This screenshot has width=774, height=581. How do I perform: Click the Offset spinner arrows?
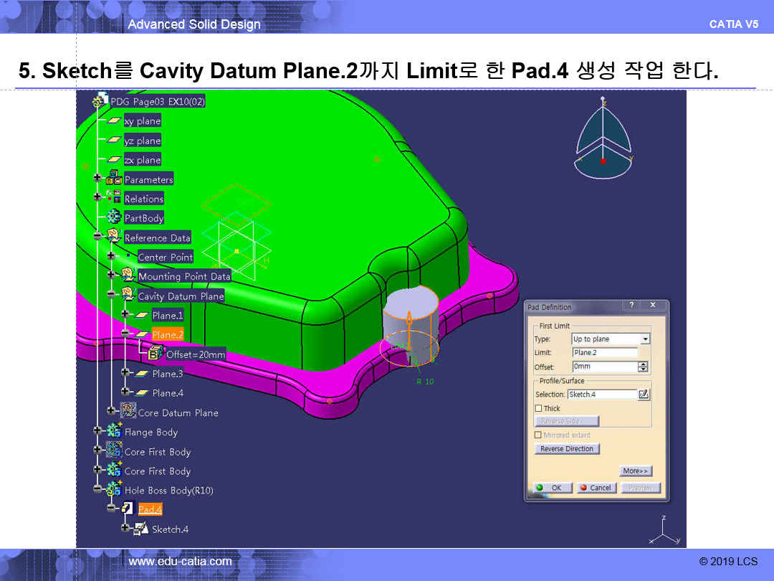pos(643,367)
